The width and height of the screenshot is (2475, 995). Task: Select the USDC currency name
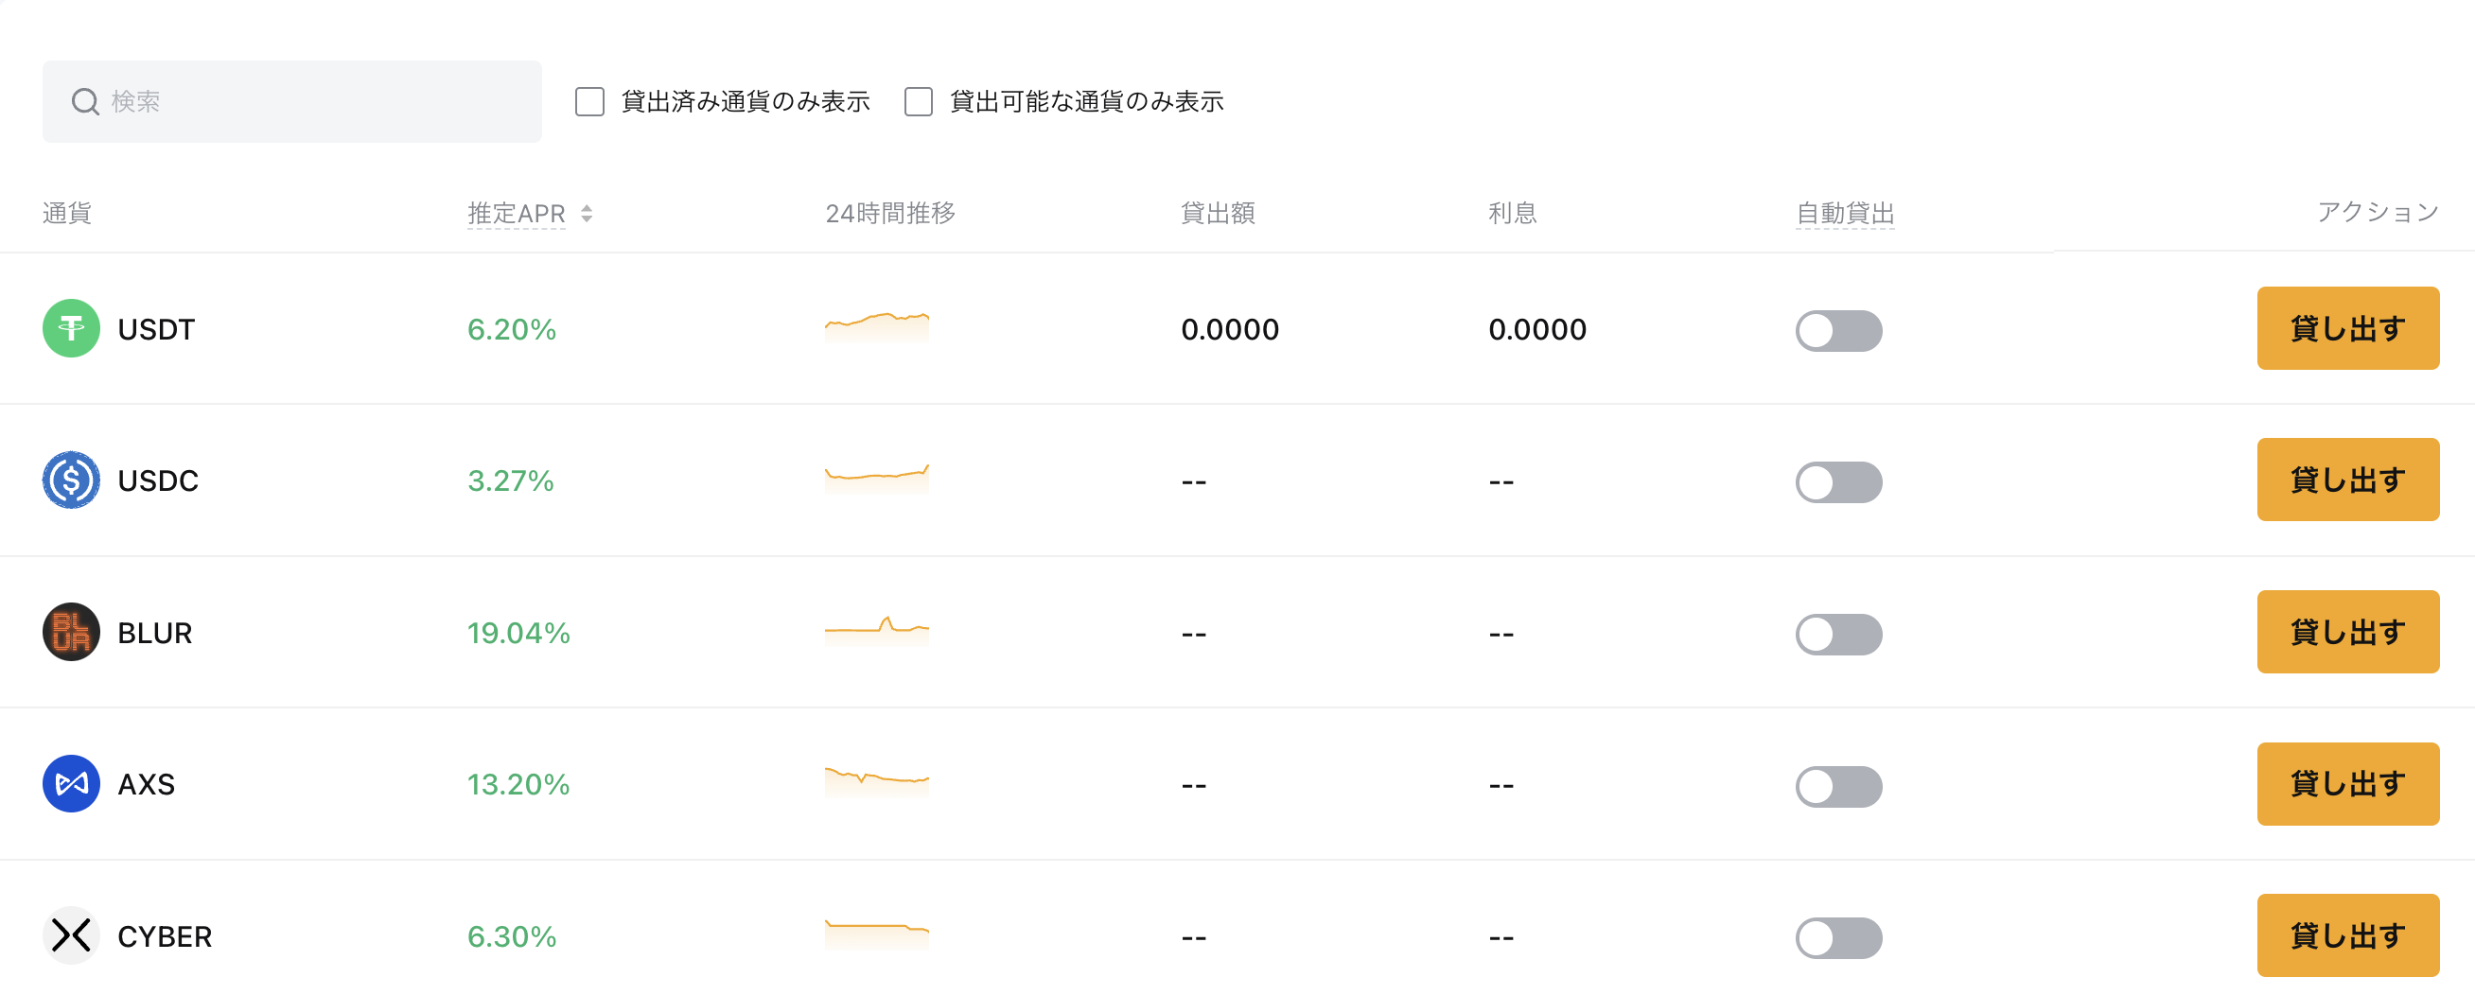pos(159,481)
